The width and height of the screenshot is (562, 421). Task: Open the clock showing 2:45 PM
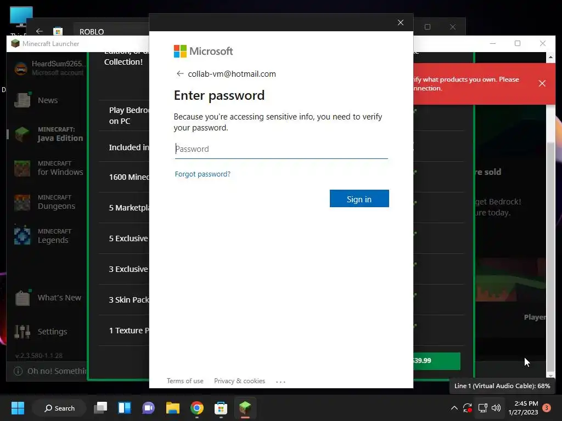(x=523, y=408)
